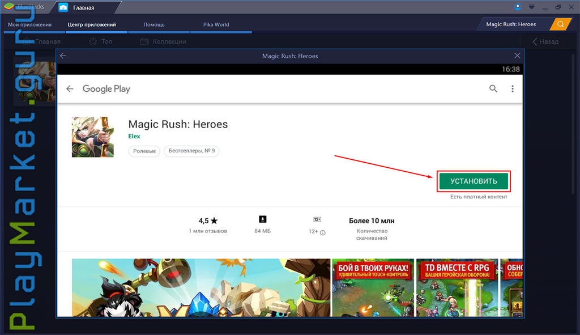Open Google Play three-dot menu
This screenshot has height=335, width=580.
(512, 88)
